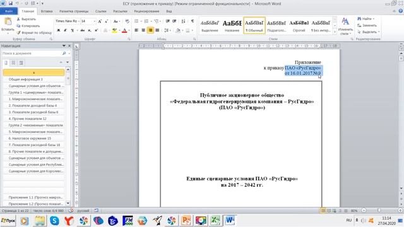404x227 pixels.
Task: Toggle Strikethrough formatting
Action: (x=83, y=30)
